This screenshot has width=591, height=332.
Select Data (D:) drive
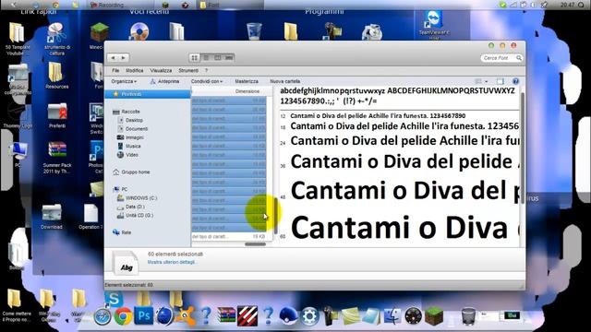coord(135,207)
